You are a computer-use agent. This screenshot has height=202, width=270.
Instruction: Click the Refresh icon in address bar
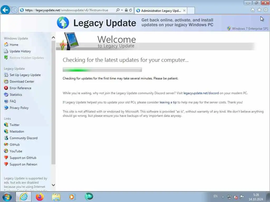(x=131, y=10)
